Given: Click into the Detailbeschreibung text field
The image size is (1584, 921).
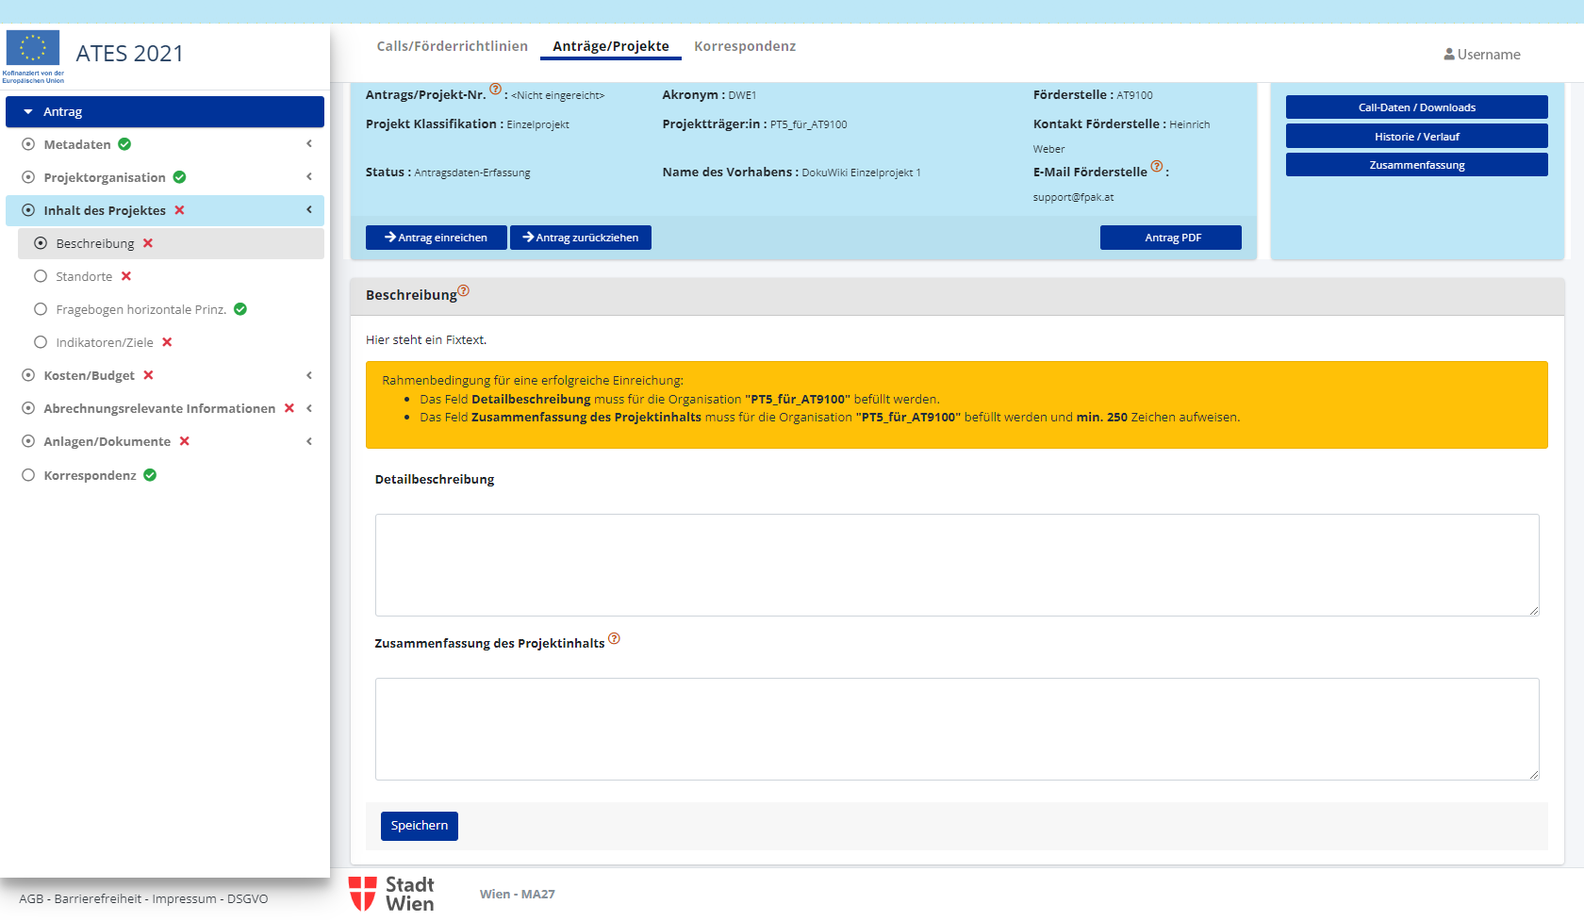Looking at the screenshot, I should (956, 565).
